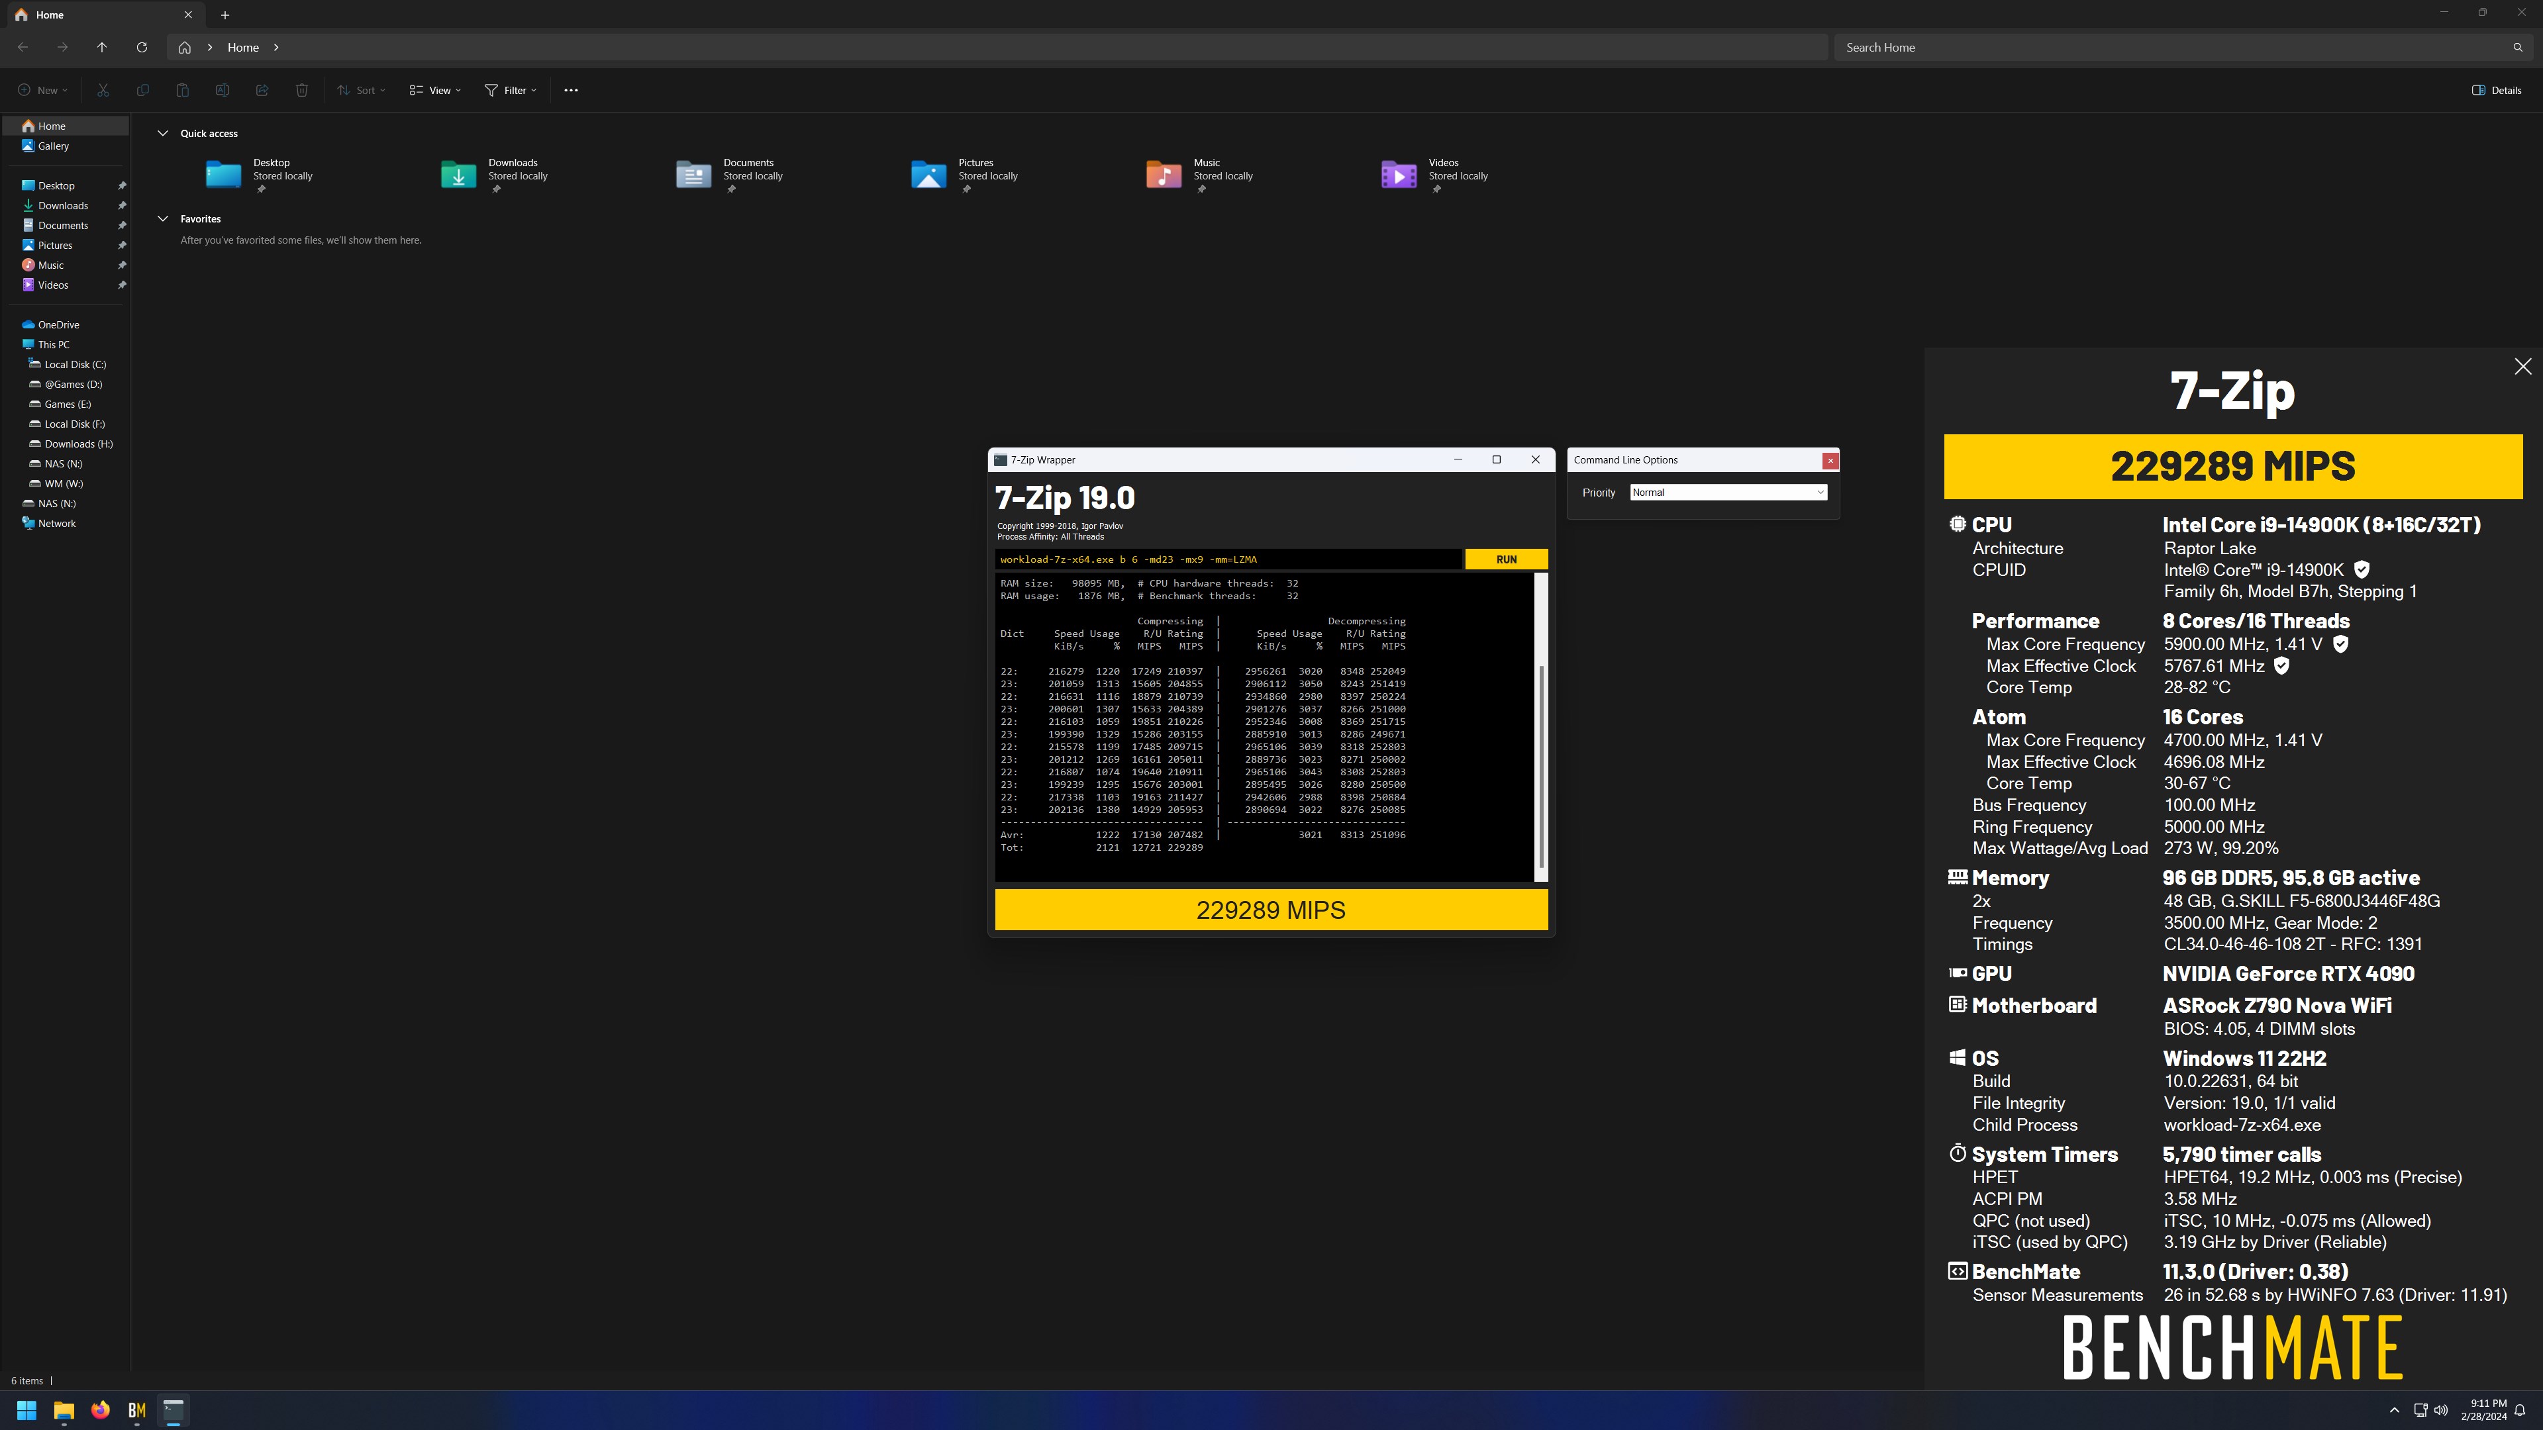The height and width of the screenshot is (1430, 2543).
Task: Open the volume control in system tray
Action: [x=2441, y=1409]
